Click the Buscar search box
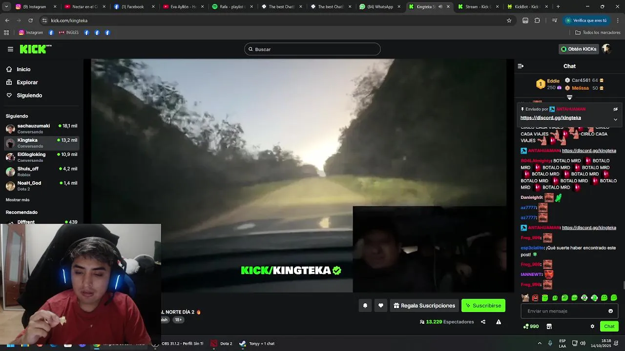 click(312, 49)
